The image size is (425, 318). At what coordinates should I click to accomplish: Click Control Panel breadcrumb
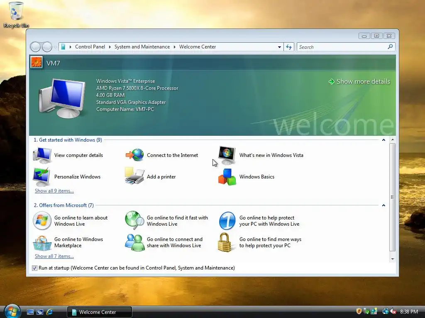pyautogui.click(x=90, y=47)
